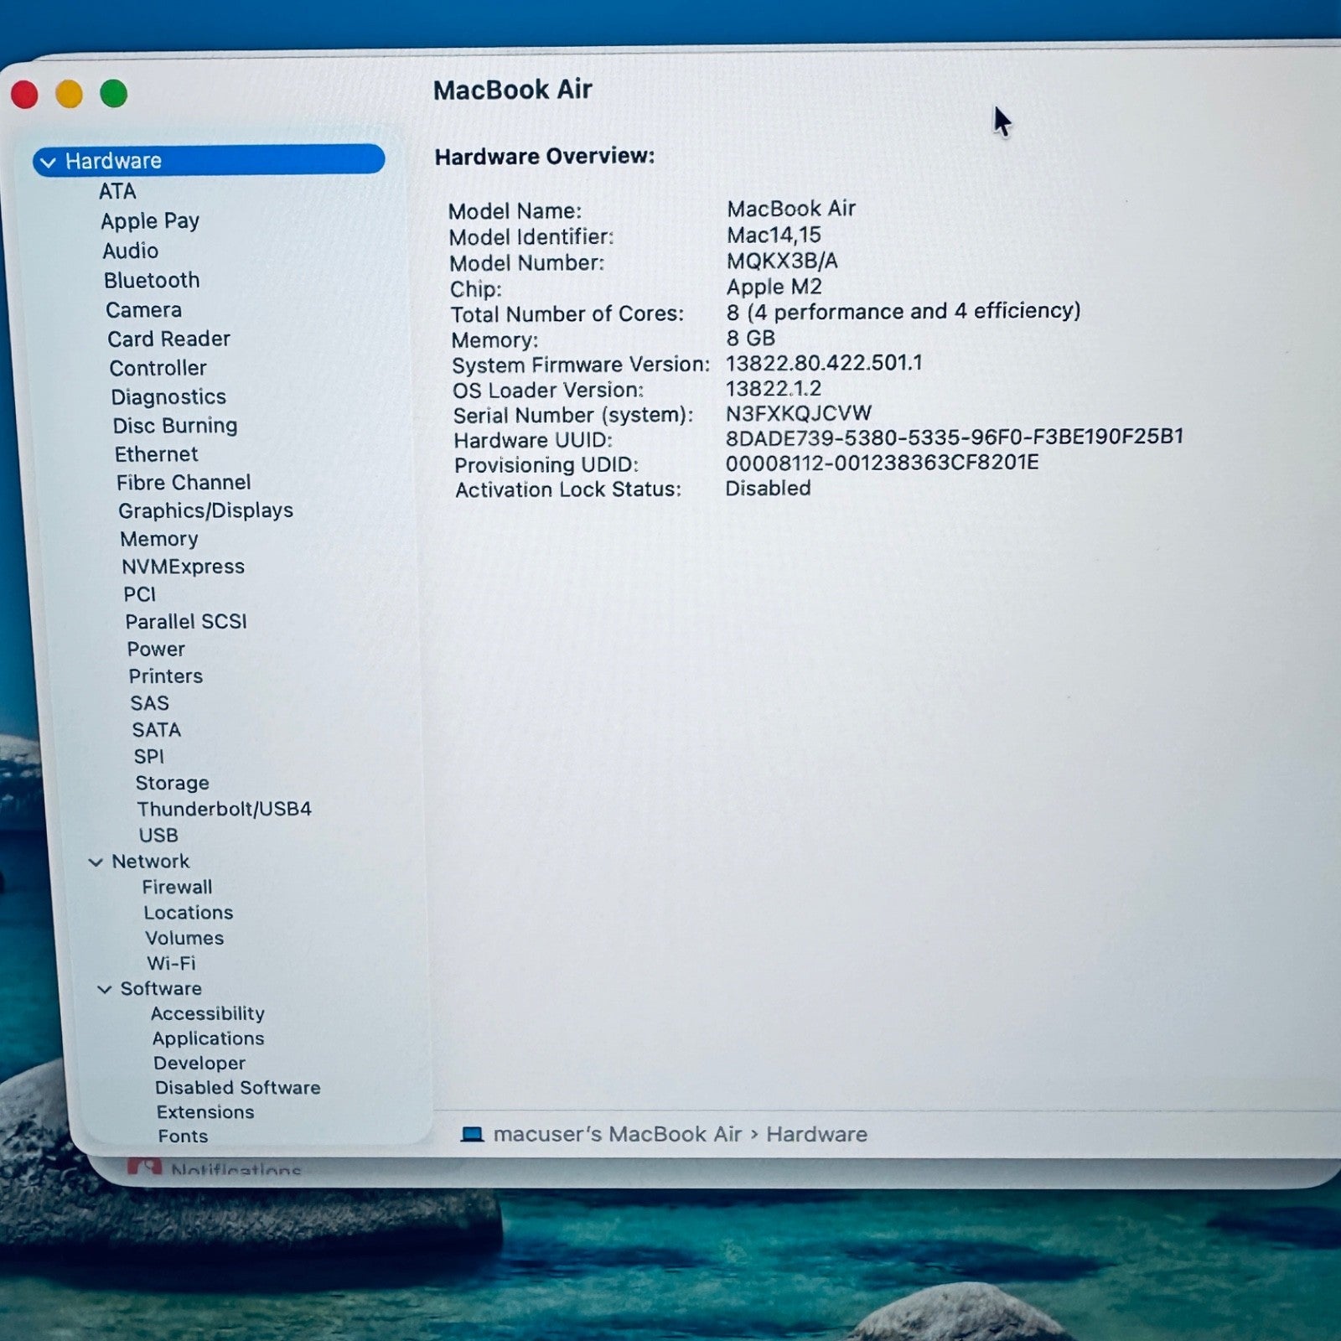Viewport: 1341px width, 1341px height.
Task: Click model identifier value Mac14,15
Action: pos(774,235)
